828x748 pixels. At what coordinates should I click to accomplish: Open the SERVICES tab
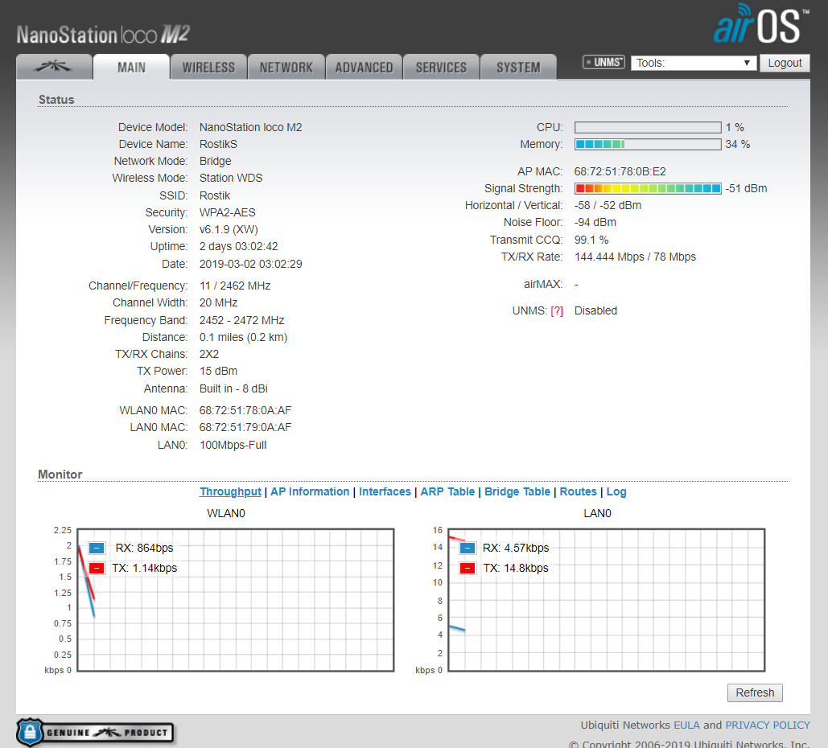tap(441, 67)
